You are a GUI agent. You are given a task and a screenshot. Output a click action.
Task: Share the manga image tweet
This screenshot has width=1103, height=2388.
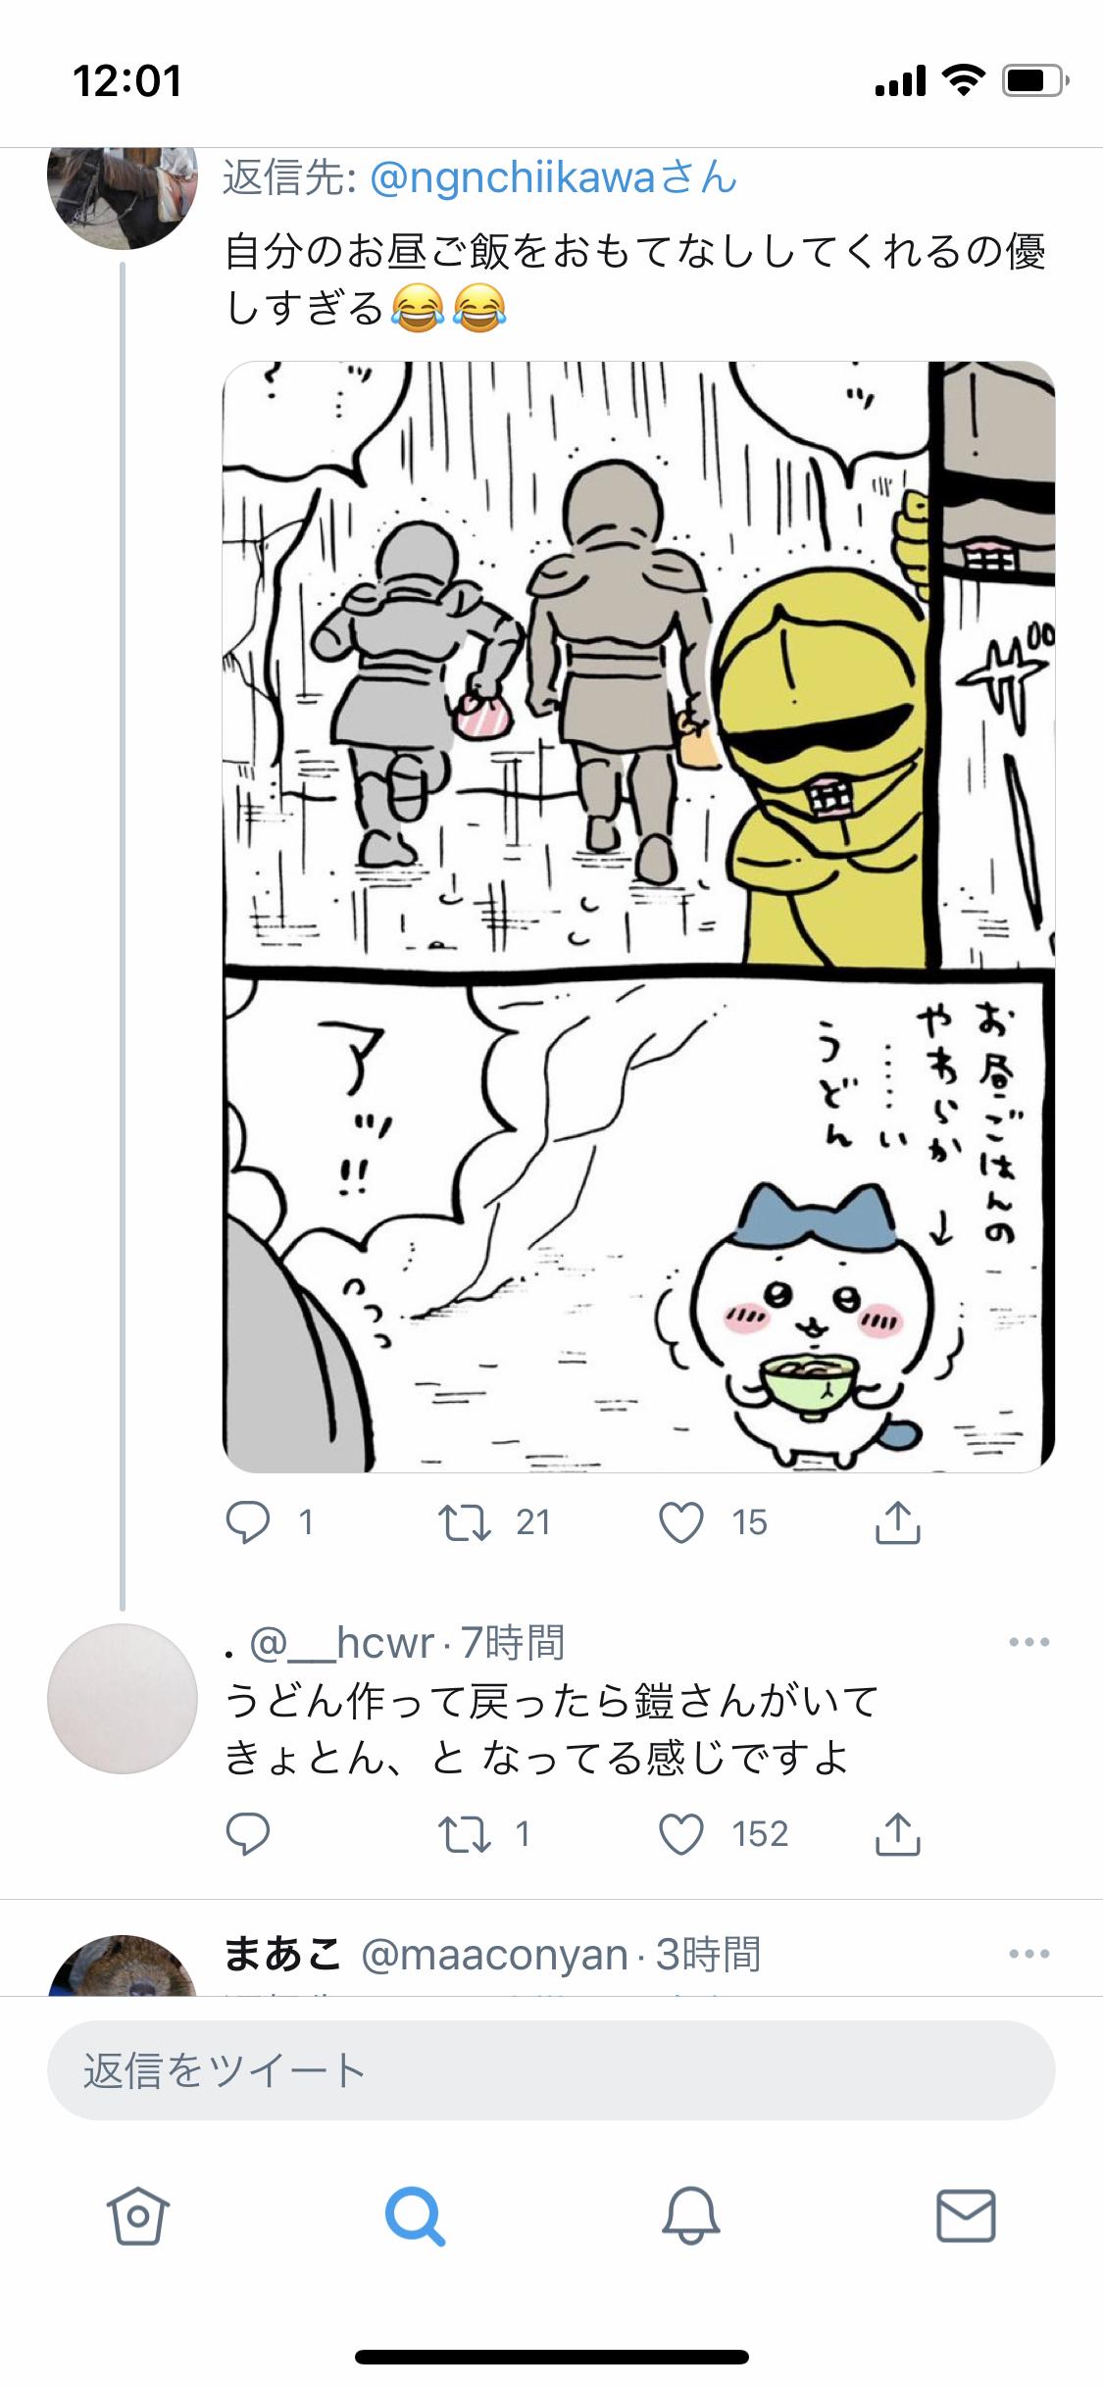897,1521
